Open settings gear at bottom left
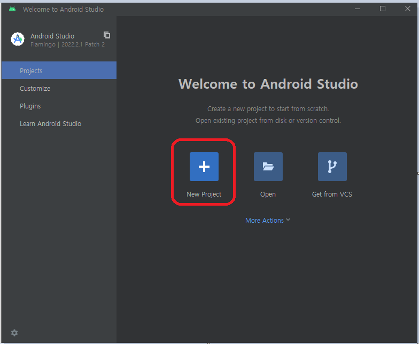 [14, 332]
